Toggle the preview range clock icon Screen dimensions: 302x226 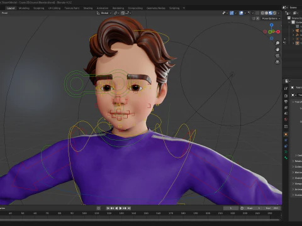(x=242, y=208)
